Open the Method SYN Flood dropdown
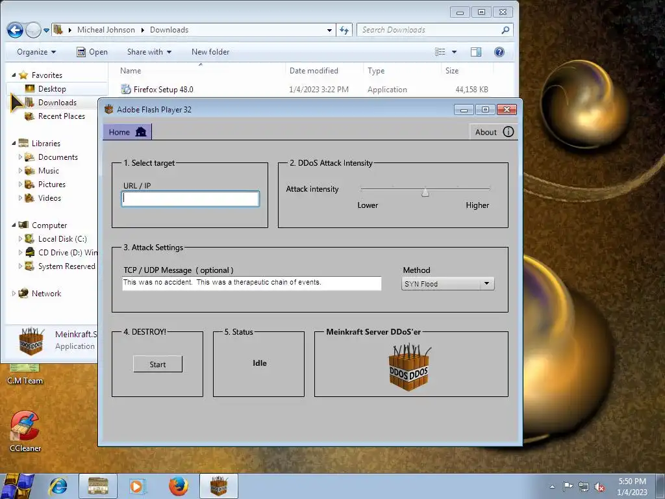 pos(448,284)
